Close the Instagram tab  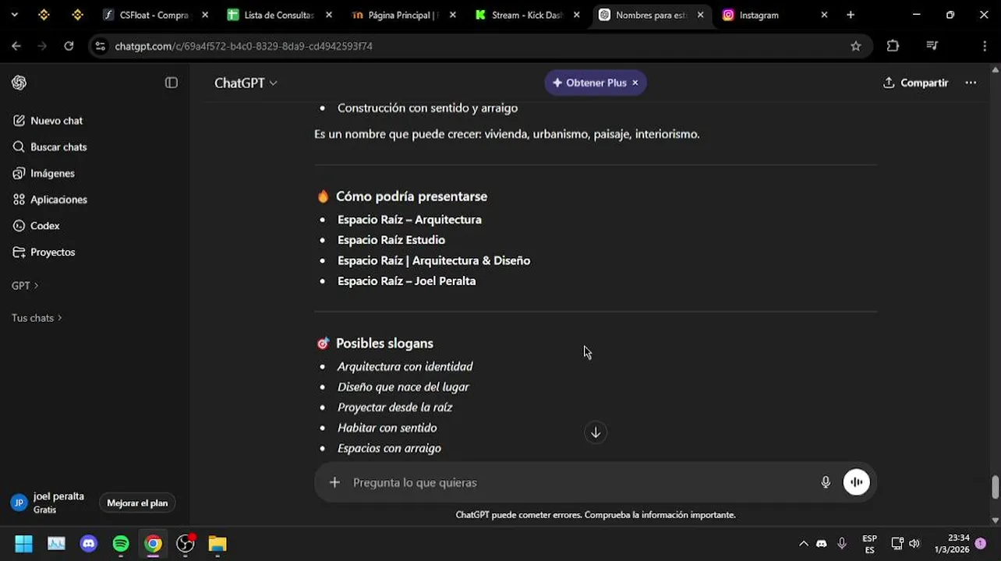(824, 15)
